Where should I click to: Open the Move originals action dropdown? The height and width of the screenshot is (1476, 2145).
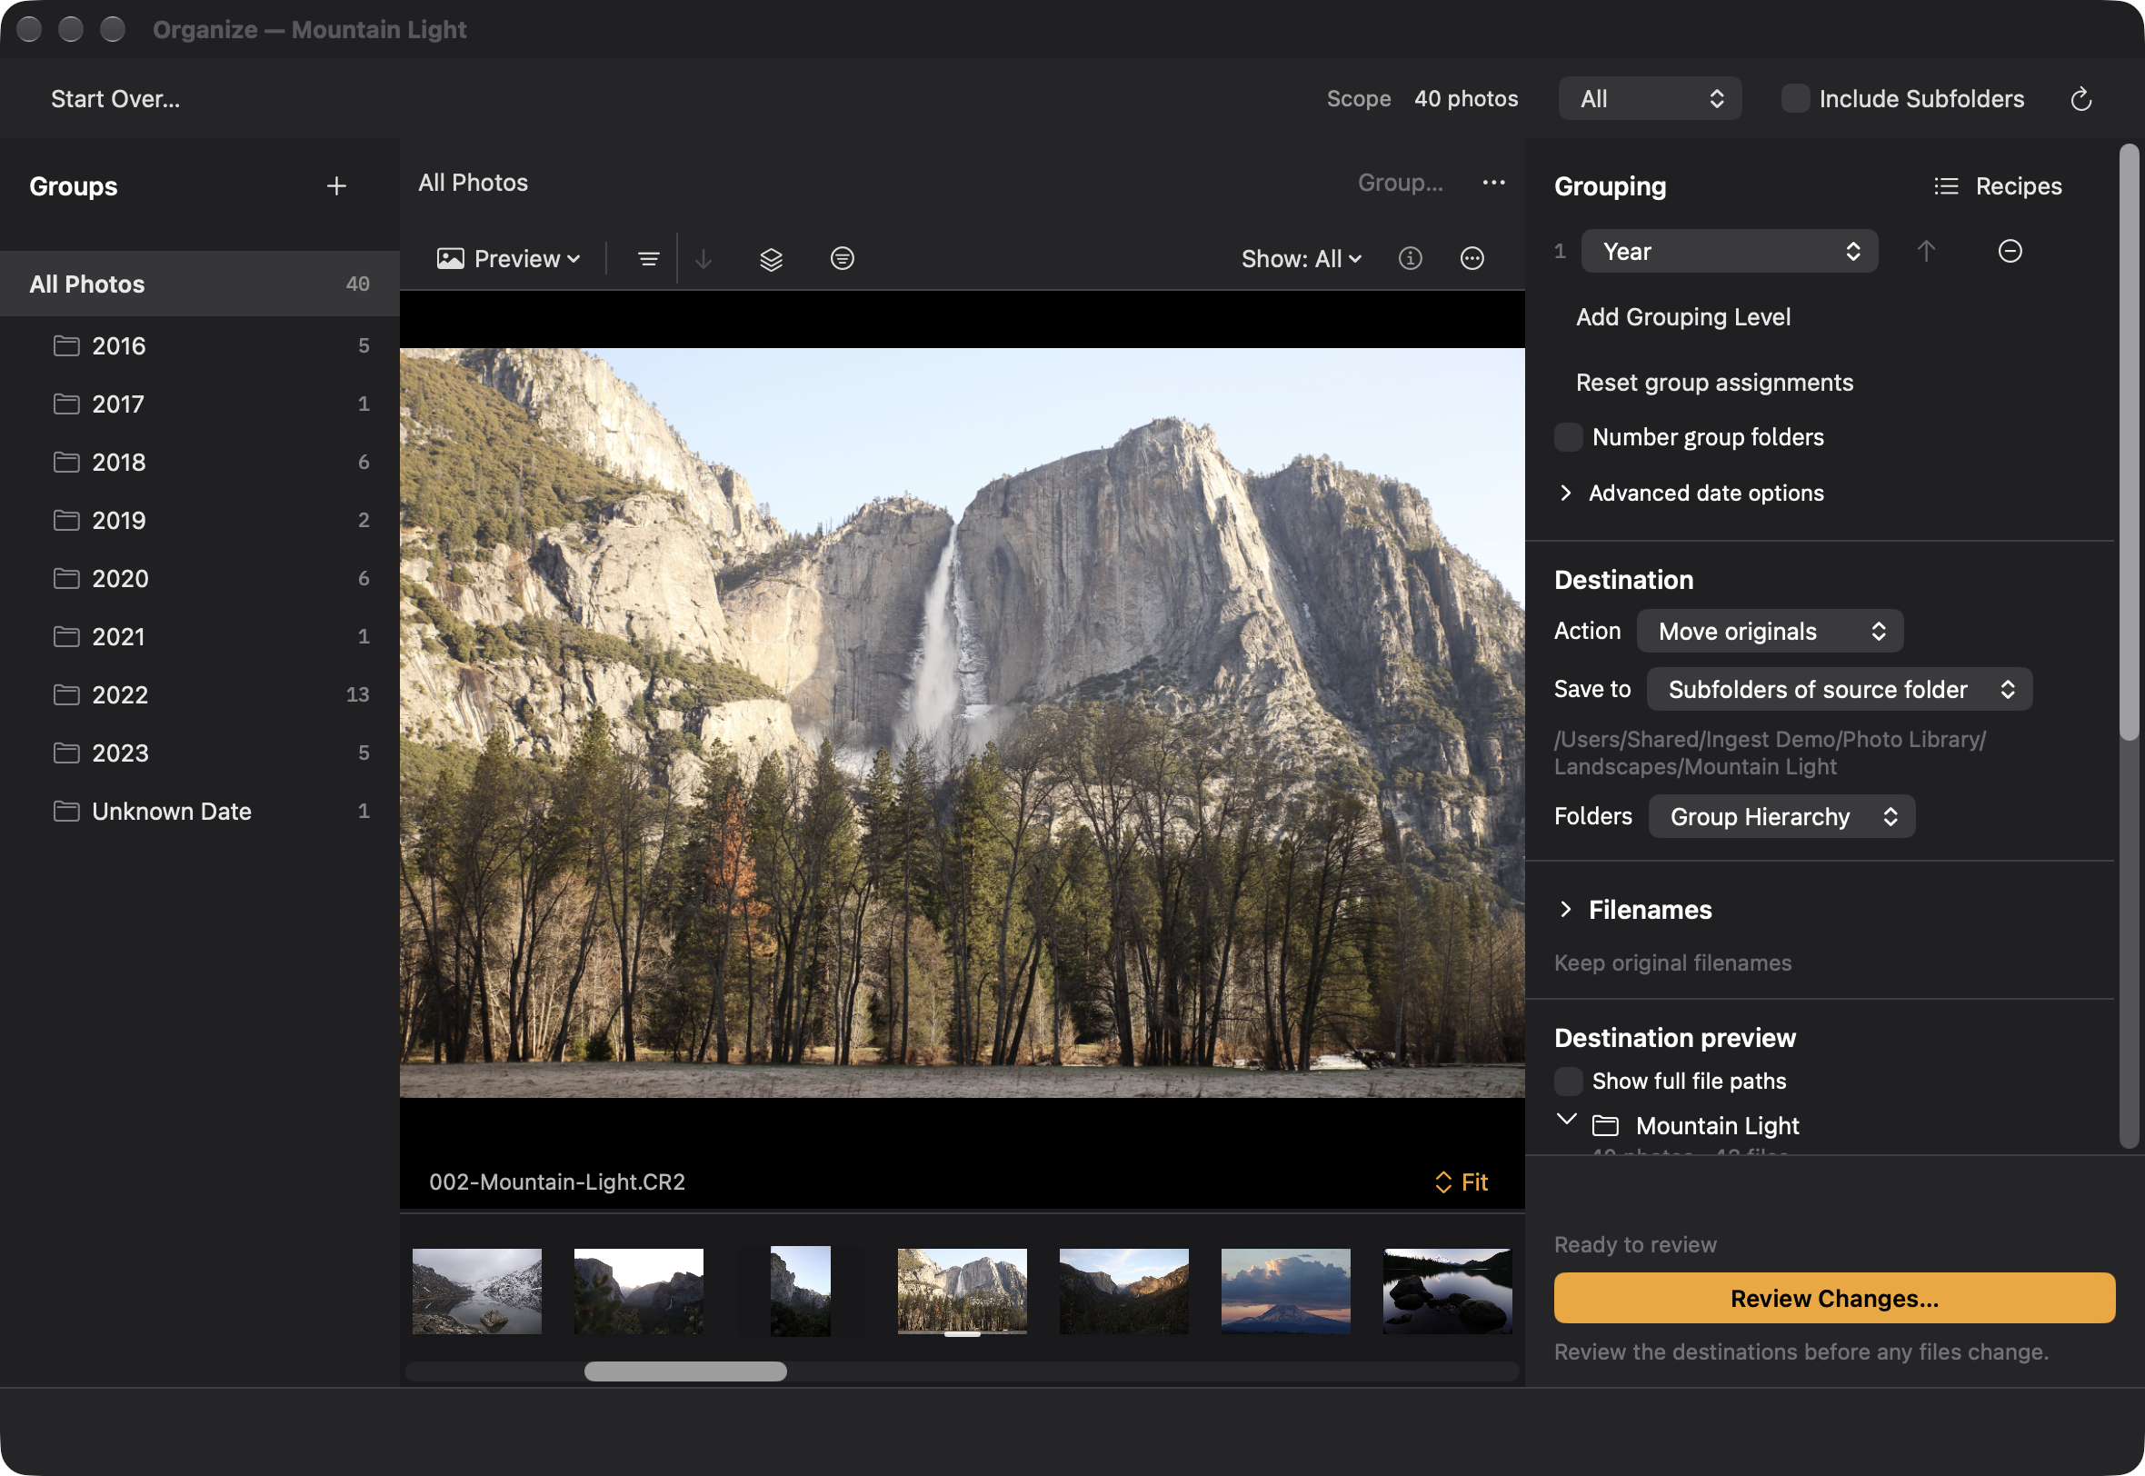pyautogui.click(x=1770, y=632)
